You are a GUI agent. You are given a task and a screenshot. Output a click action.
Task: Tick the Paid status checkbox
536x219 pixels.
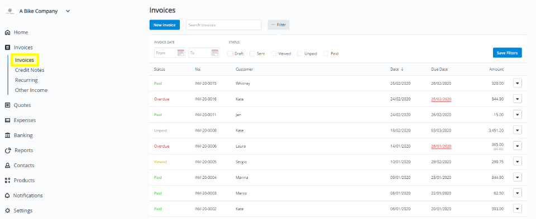click(x=326, y=53)
